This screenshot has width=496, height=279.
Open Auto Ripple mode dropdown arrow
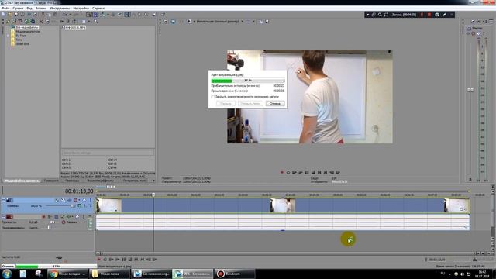108,15
